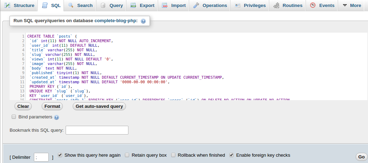
Task: Click the Privileges tab icon
Action: (237, 5)
